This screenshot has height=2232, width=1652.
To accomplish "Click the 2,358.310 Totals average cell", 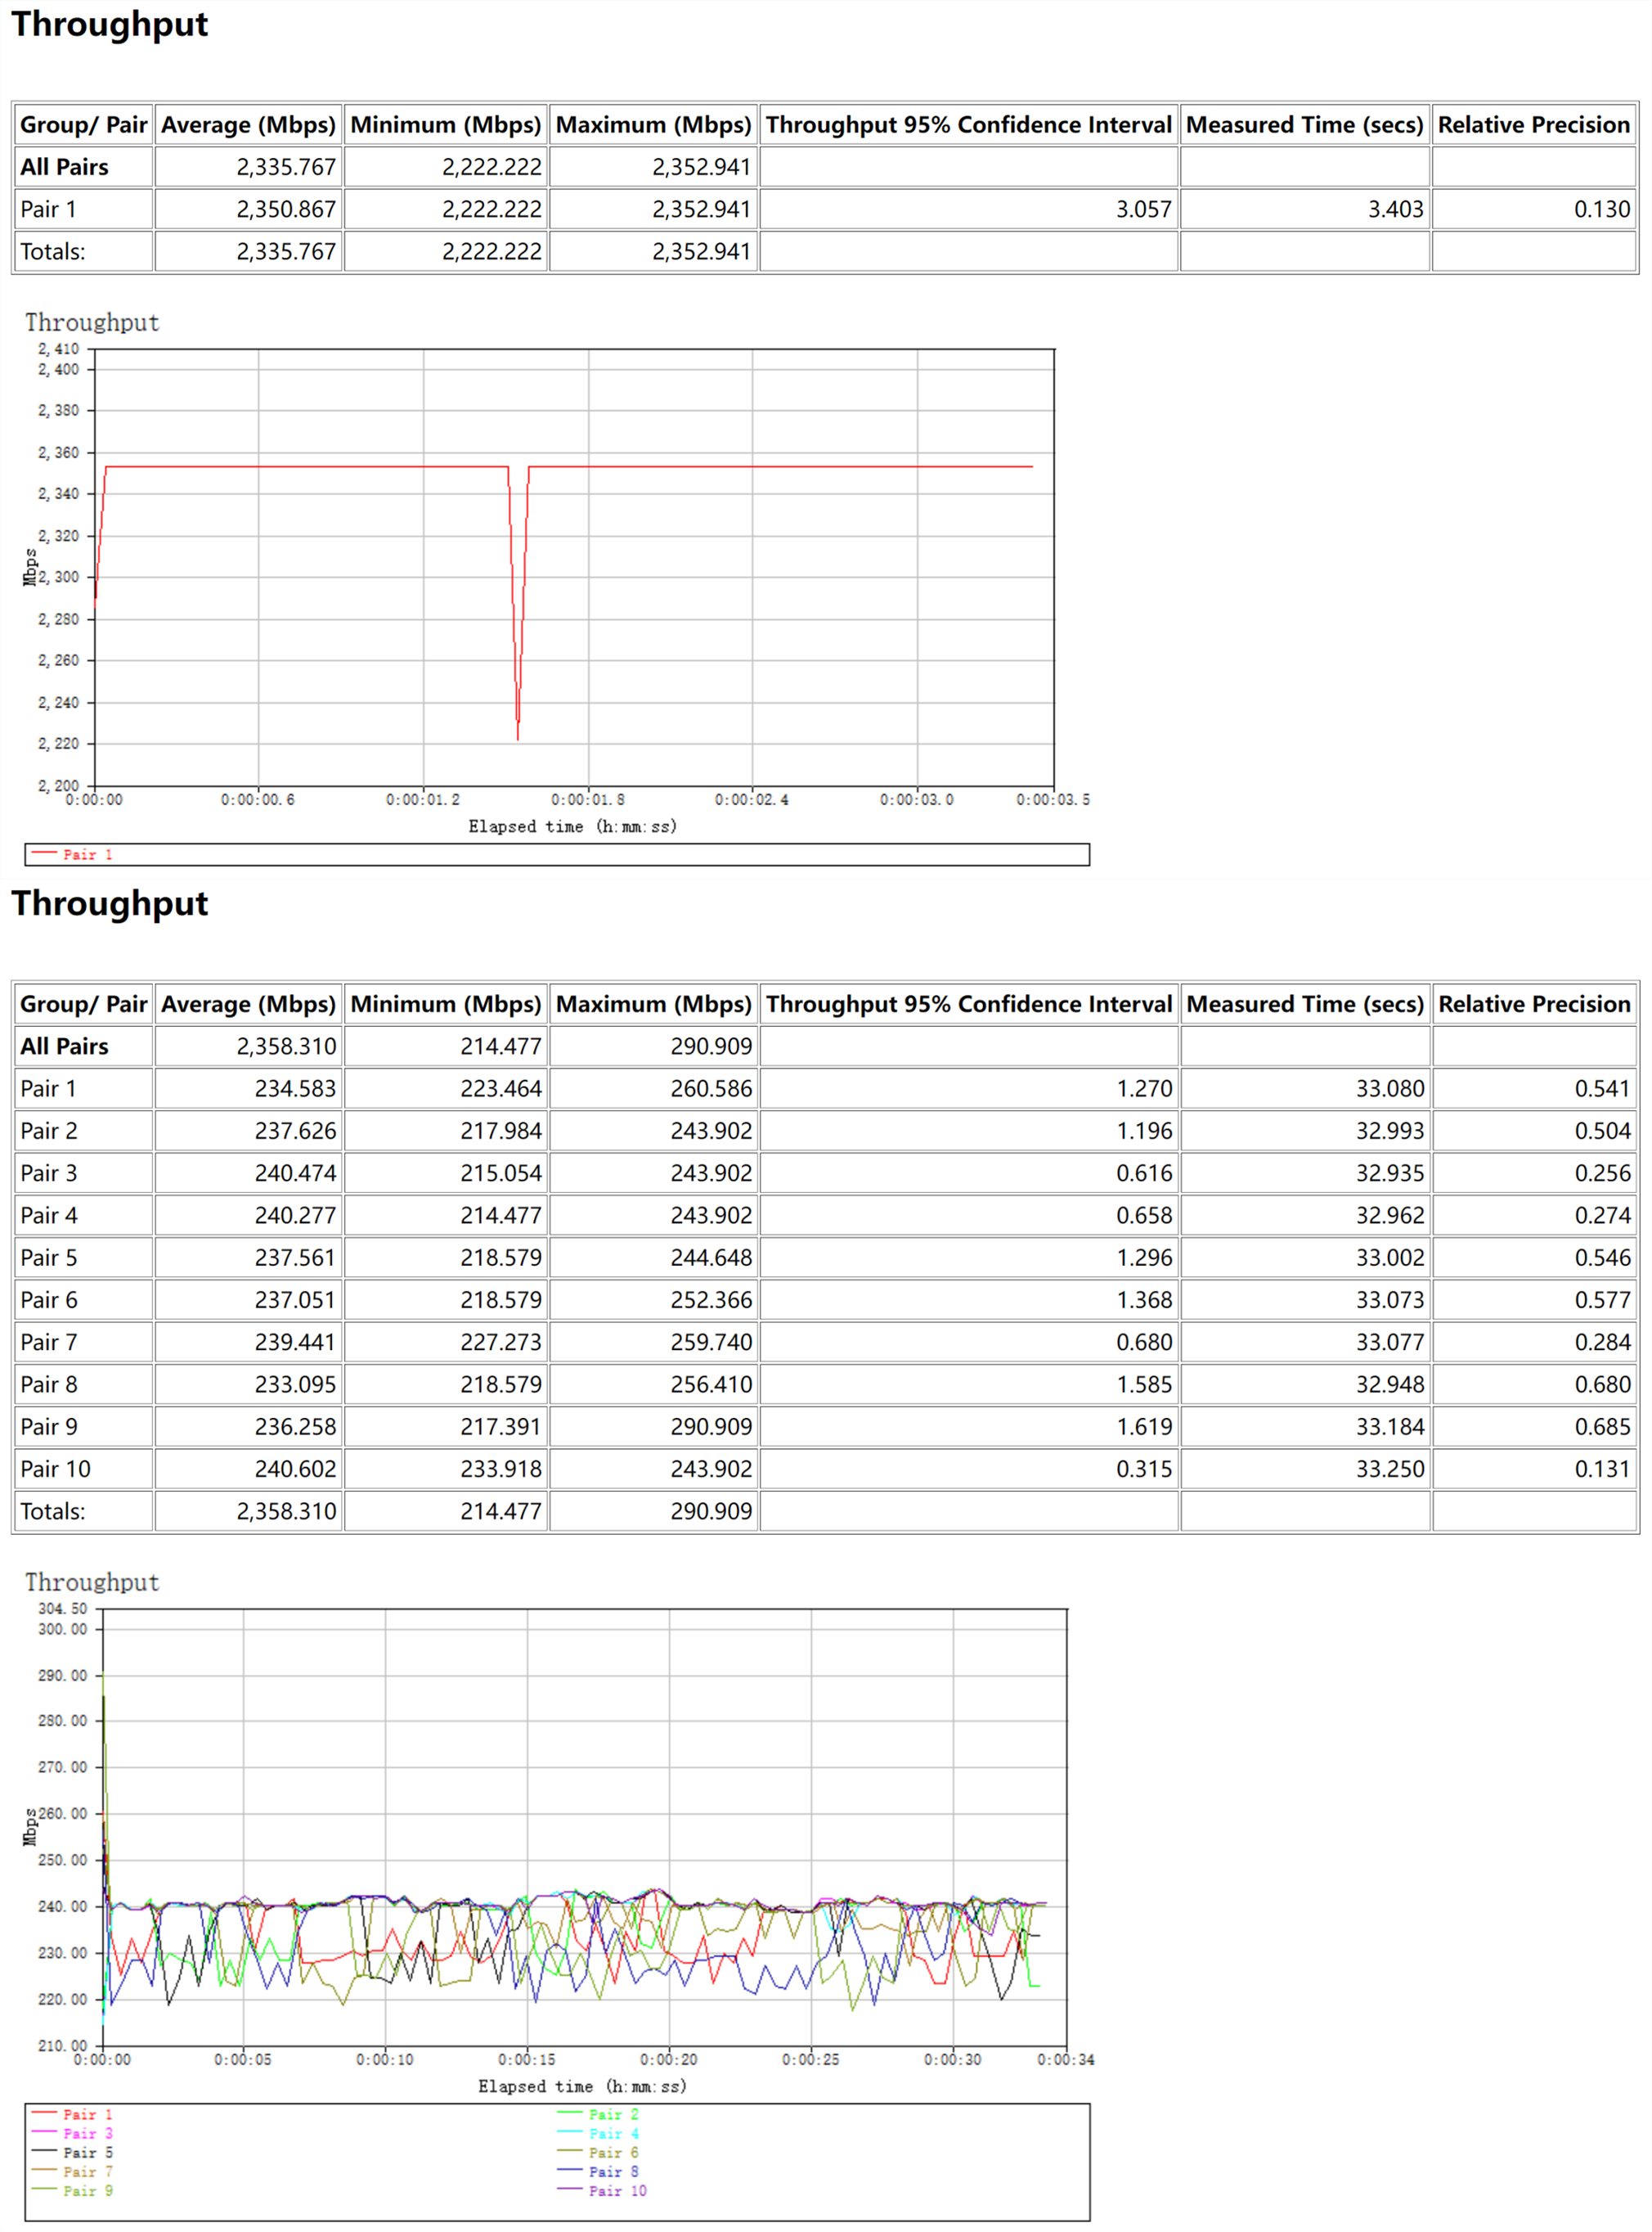I will [286, 1510].
